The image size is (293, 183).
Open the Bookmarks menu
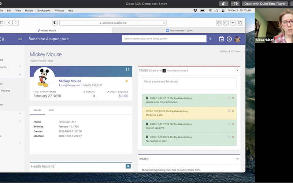pos(44,11)
